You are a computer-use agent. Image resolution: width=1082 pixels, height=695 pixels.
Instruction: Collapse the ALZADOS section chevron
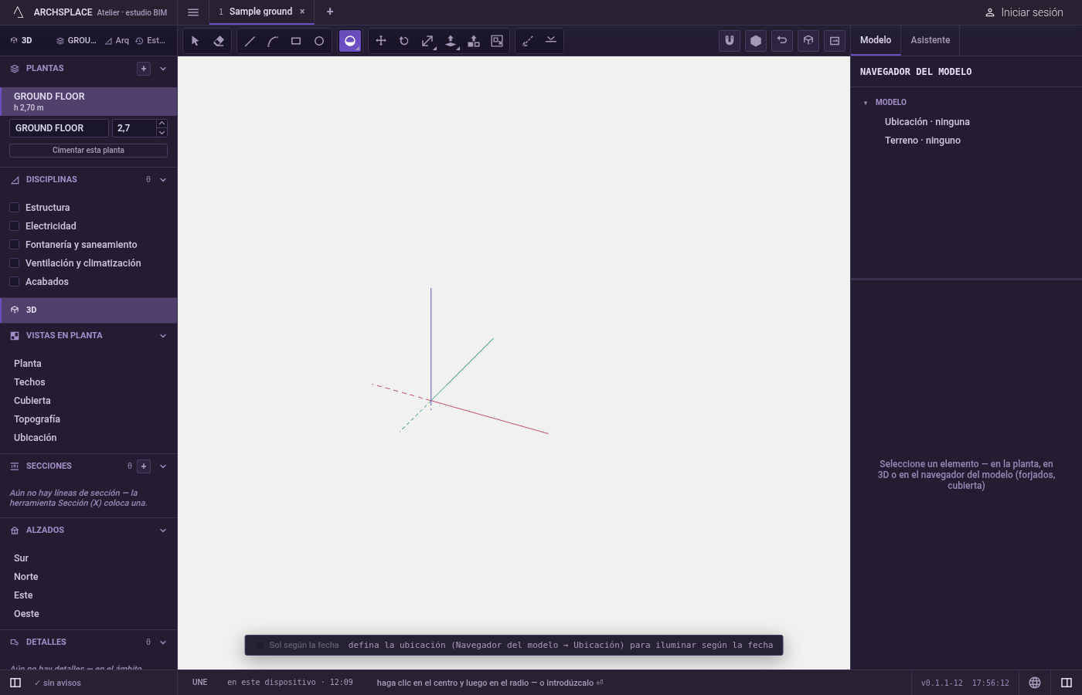163,531
